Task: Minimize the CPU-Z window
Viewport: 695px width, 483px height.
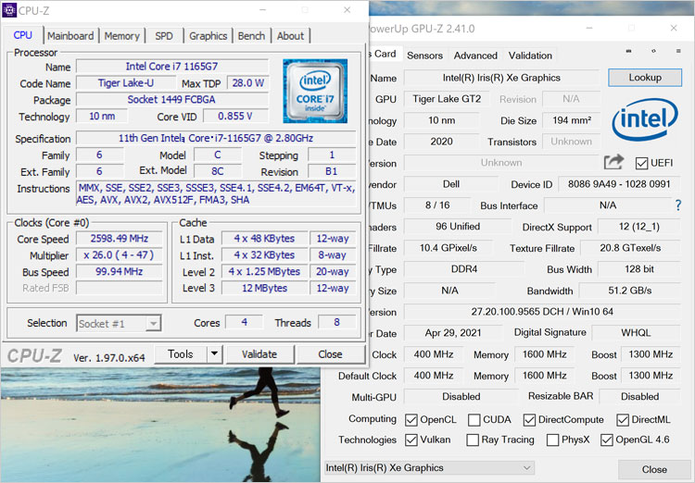Action: tap(263, 10)
